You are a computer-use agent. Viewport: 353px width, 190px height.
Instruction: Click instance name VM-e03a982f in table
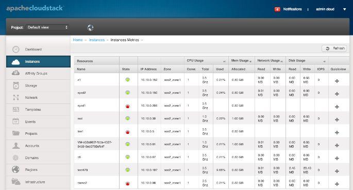(x=94, y=144)
